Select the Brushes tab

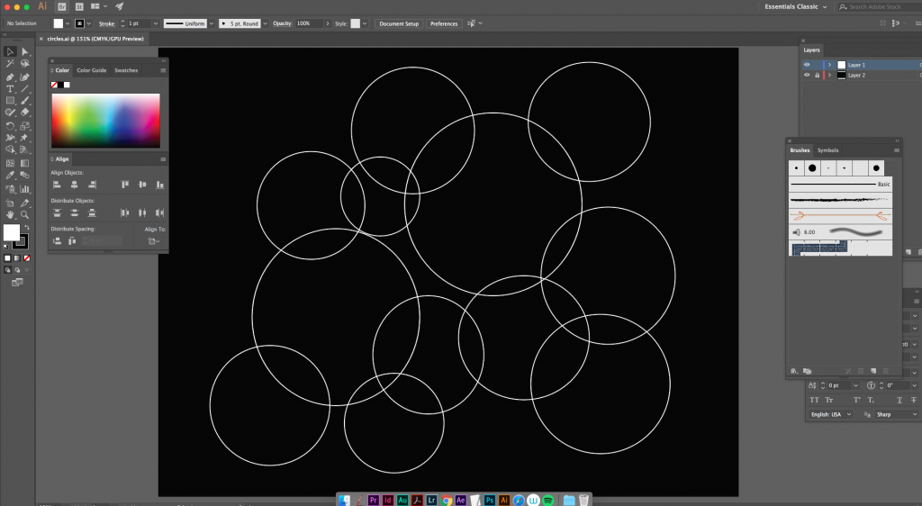800,150
